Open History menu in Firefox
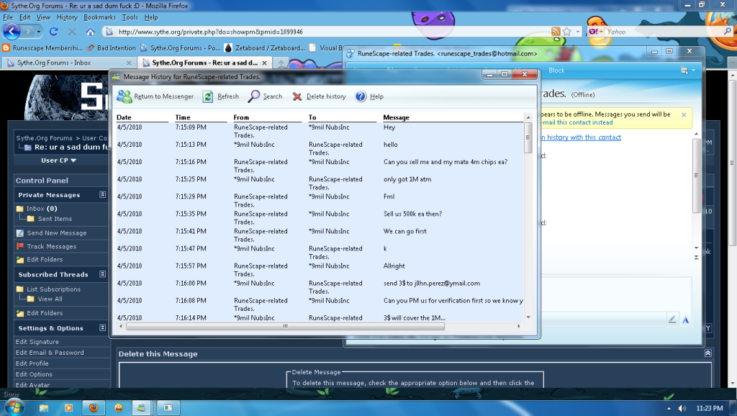737x416 pixels. [x=67, y=17]
